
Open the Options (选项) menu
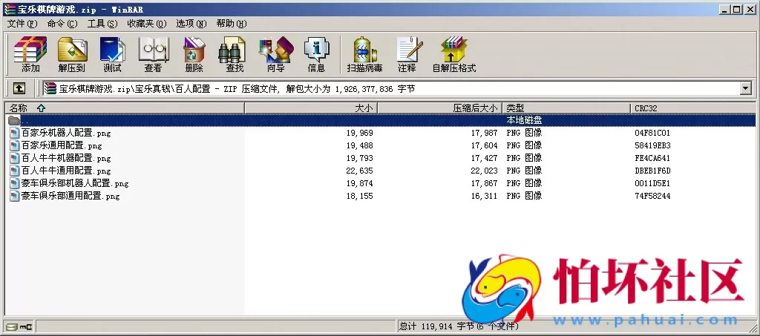191,24
